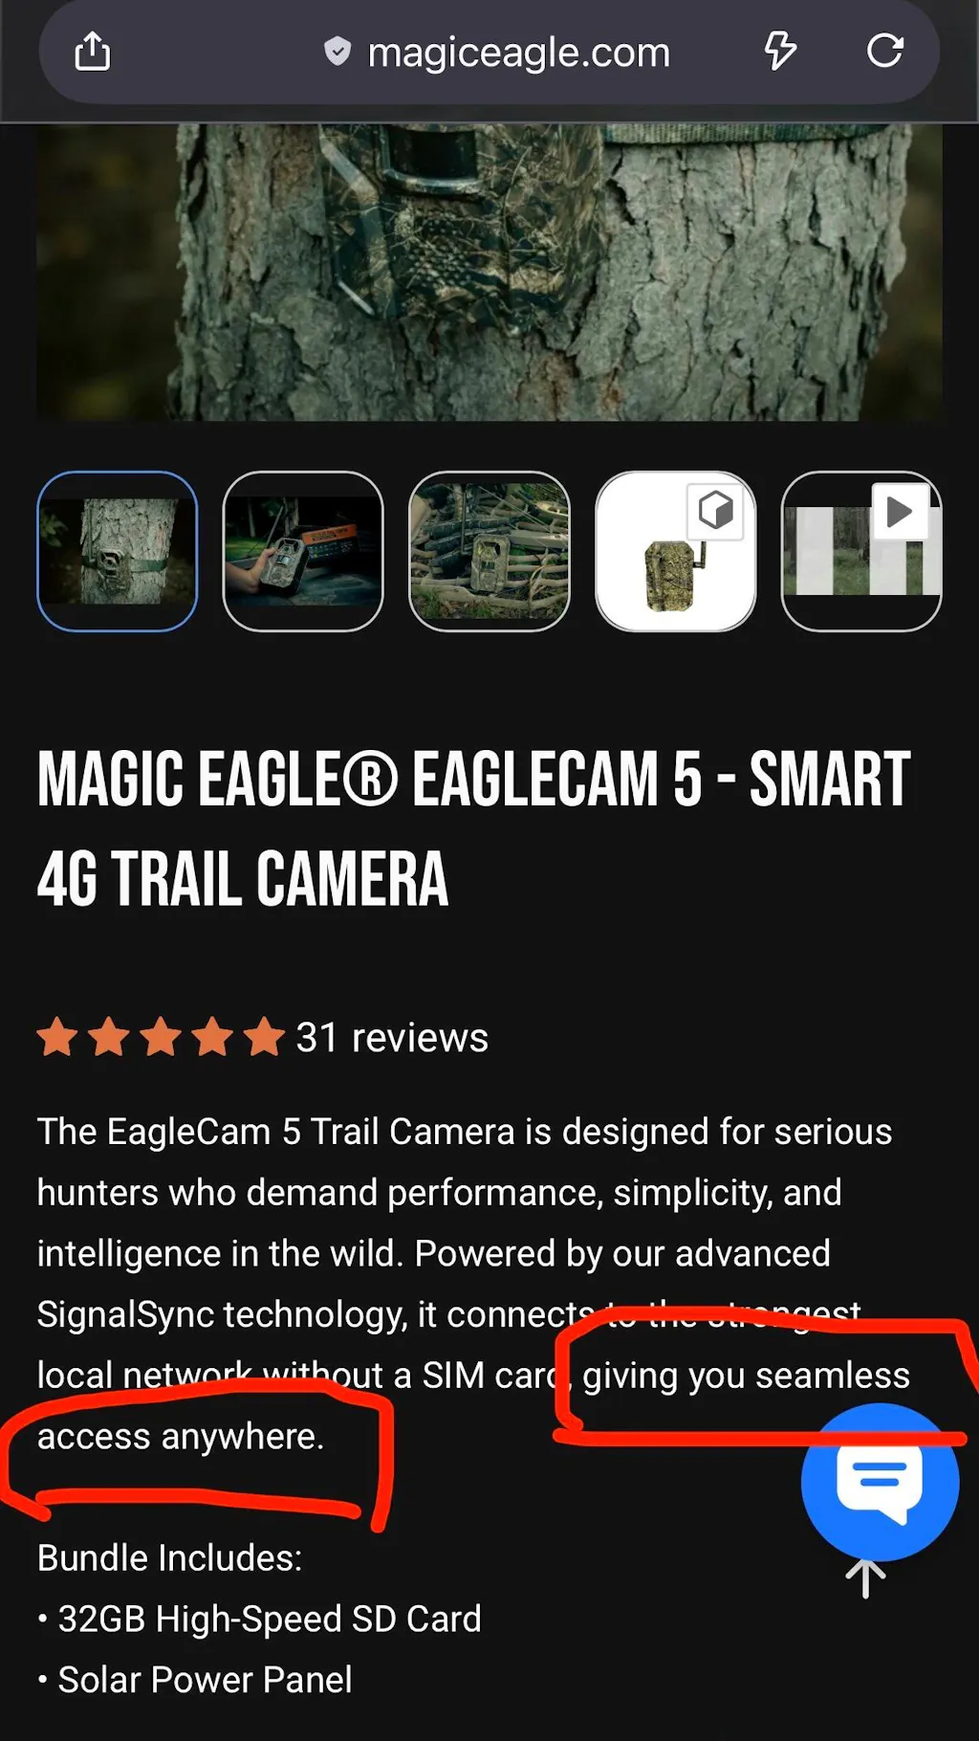Reload the page with refresh icon
Screen dimensions: 979x1741
(885, 51)
